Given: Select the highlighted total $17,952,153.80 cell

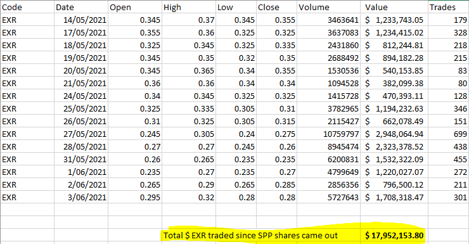Looking at the screenshot, I should click(x=394, y=235).
